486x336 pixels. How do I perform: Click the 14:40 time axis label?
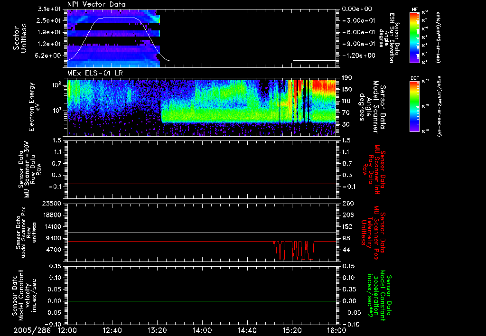(247, 330)
